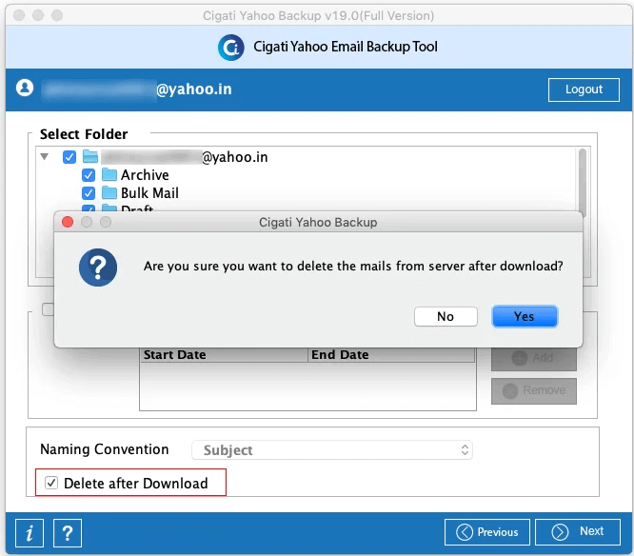Toggle the root yahoo.in account checkbox
This screenshot has height=556, width=634.
69,157
